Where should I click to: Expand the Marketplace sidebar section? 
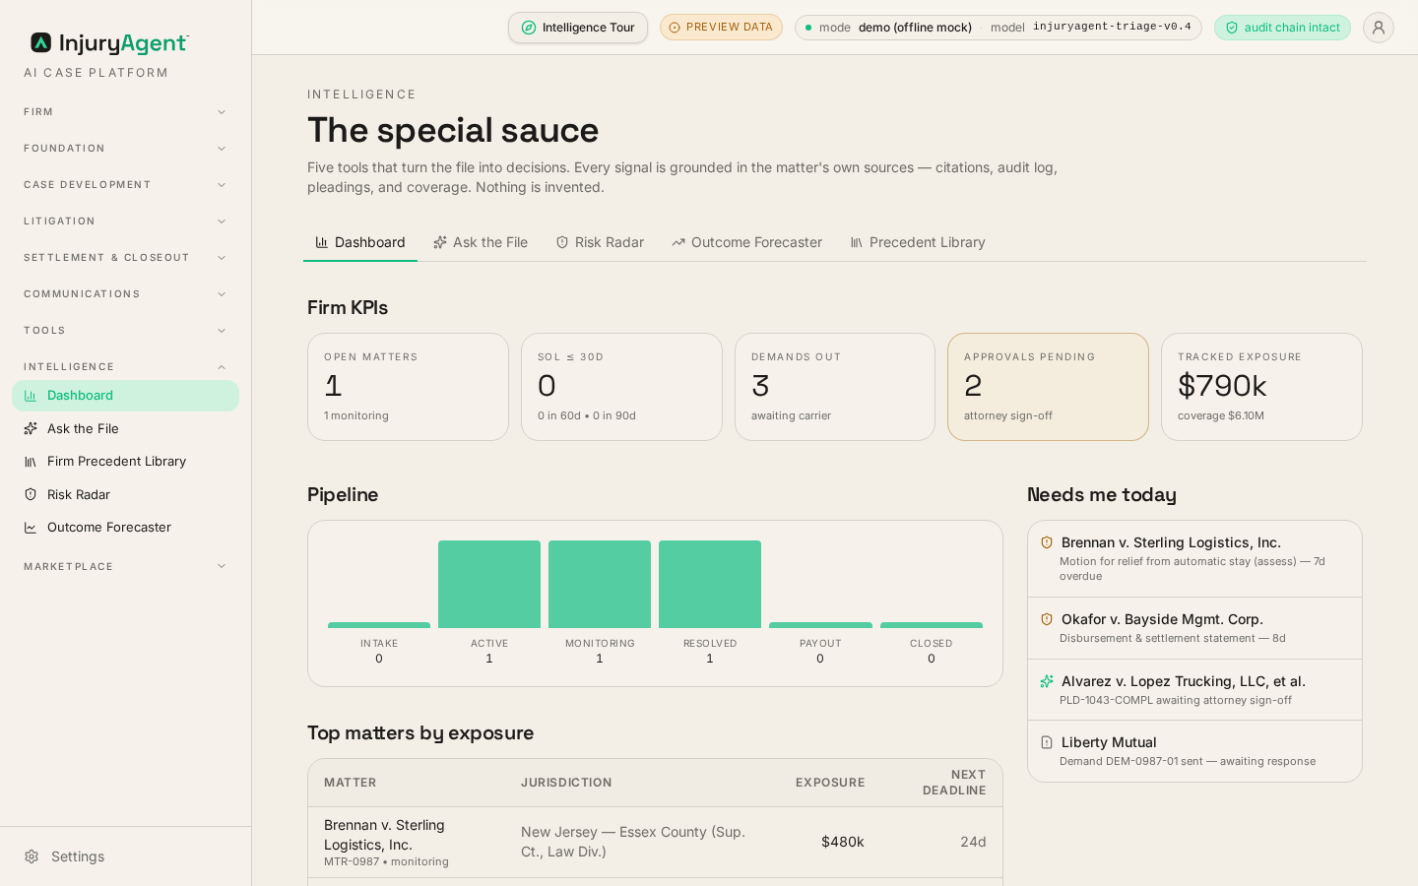click(125, 567)
